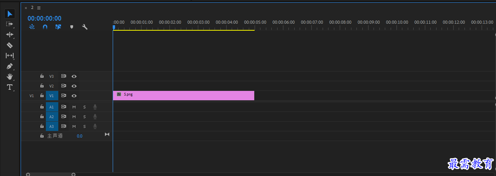Mute audio track A1
Image resolution: width=496 pixels, height=176 pixels.
click(74, 107)
